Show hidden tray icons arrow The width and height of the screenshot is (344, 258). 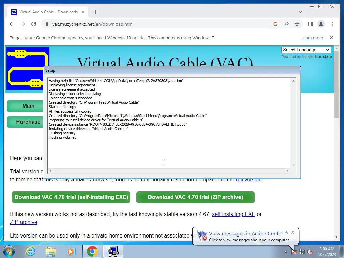pos(286,252)
